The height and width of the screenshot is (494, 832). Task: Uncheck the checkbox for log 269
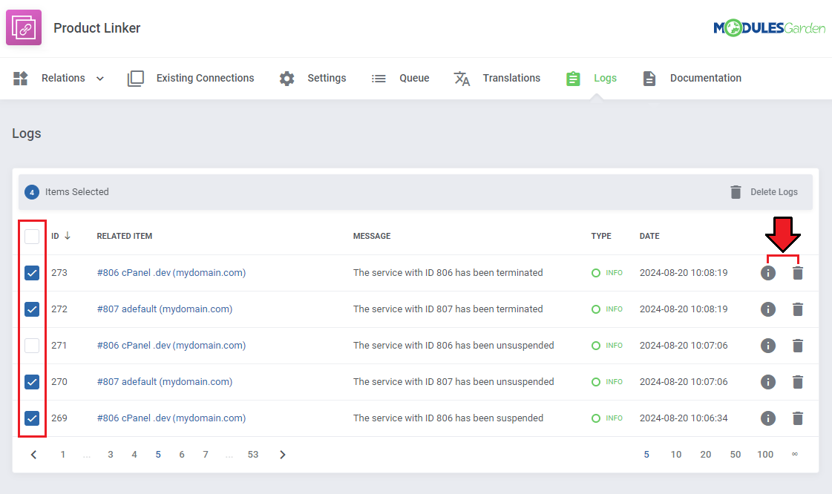click(x=32, y=418)
